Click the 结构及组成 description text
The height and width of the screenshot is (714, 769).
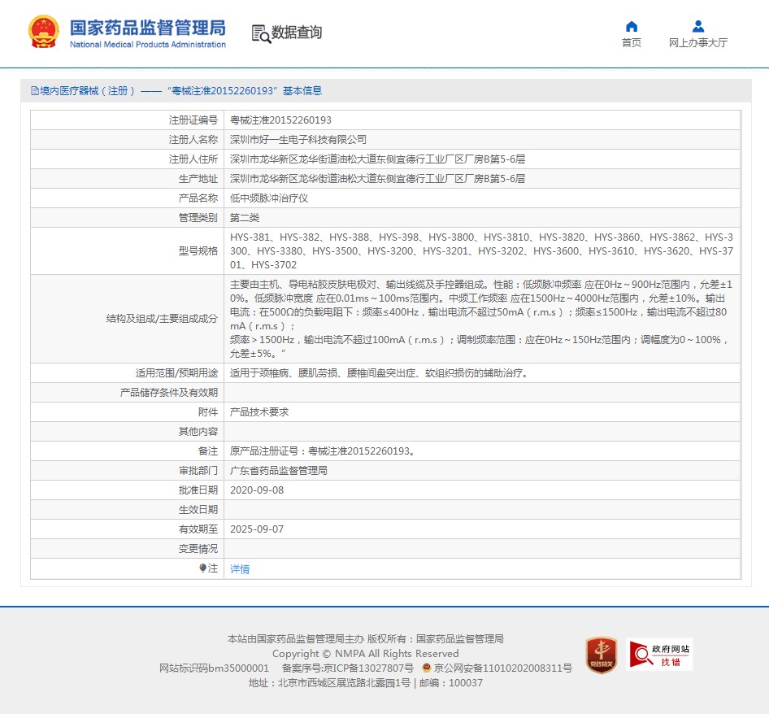(x=481, y=319)
